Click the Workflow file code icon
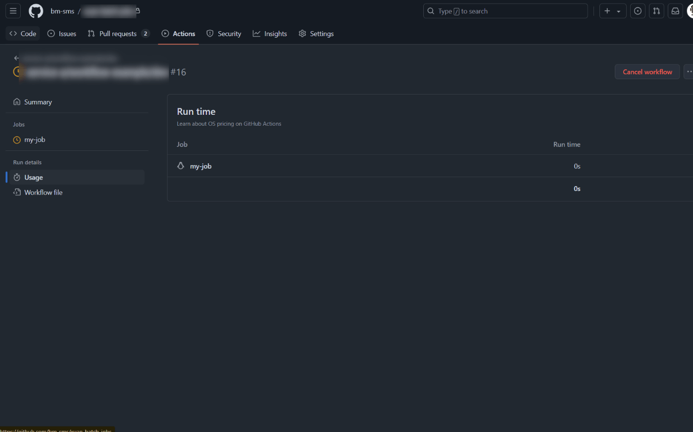 (17, 192)
